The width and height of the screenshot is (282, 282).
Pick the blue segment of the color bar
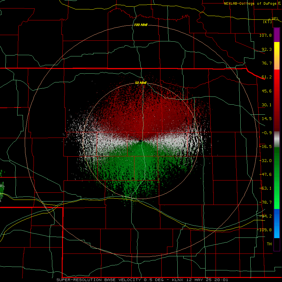277,223
